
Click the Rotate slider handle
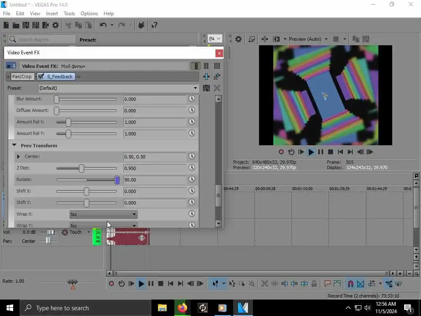117,180
